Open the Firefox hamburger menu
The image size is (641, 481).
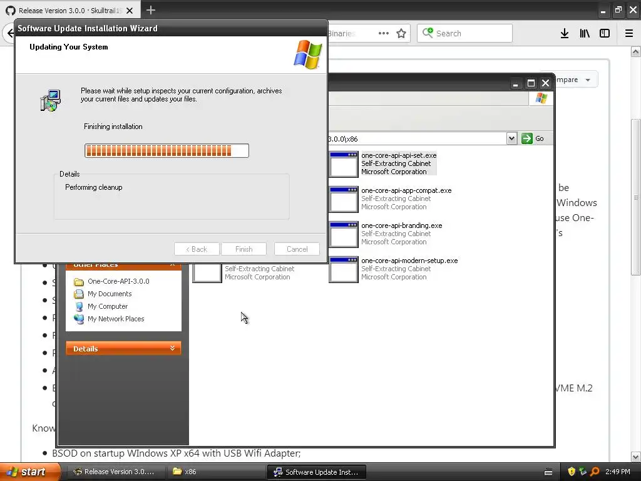[629, 33]
